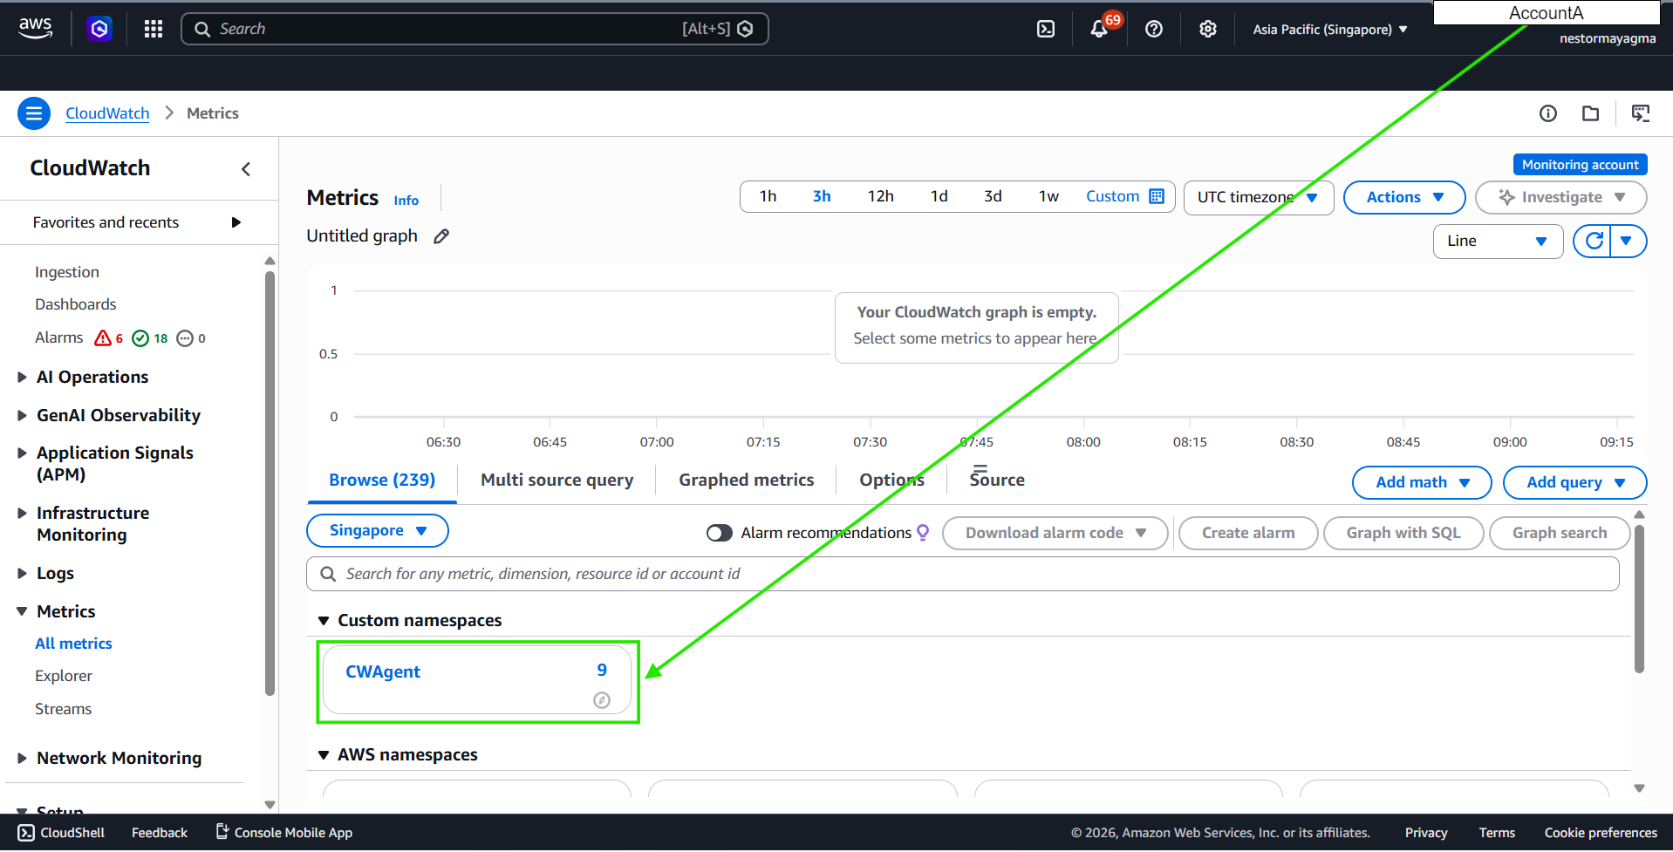Open the refresh options dropdown arrow
The height and width of the screenshot is (852, 1673).
1628,242
